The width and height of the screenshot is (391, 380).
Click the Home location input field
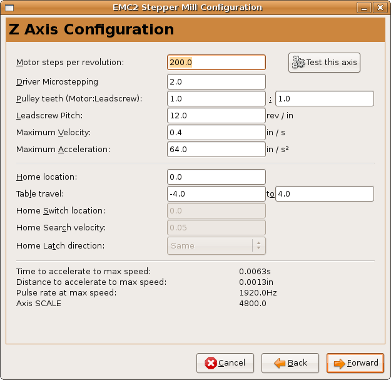point(216,177)
